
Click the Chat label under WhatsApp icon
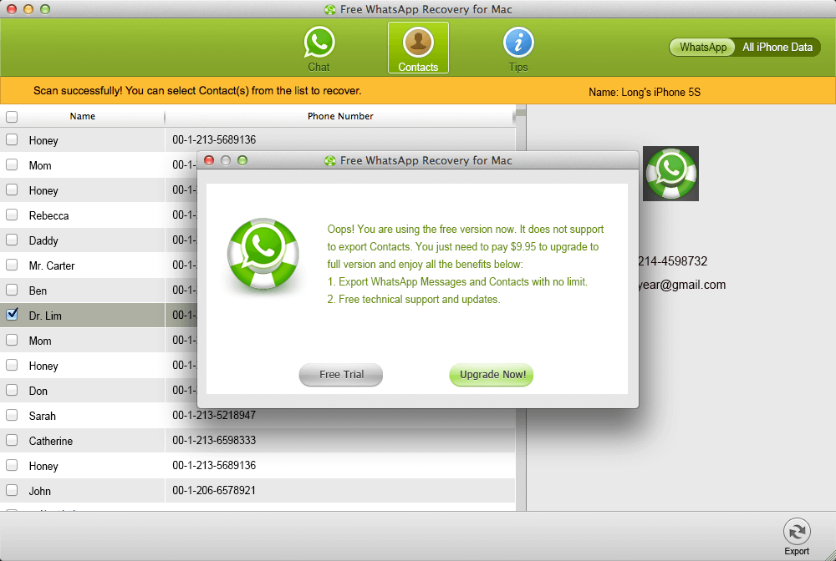coord(319,67)
